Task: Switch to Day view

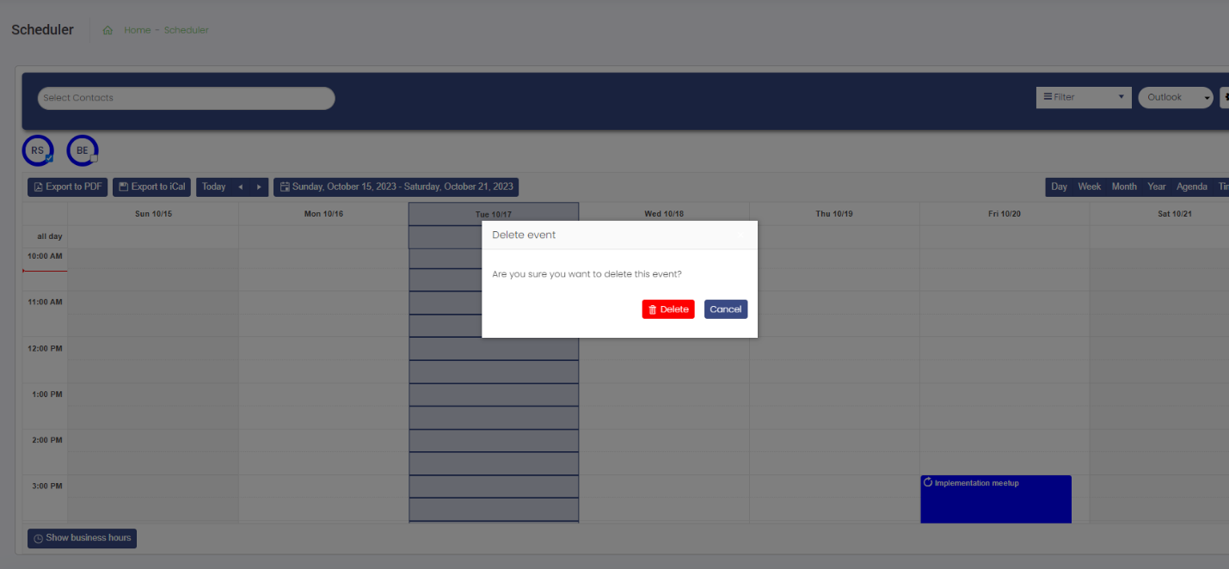Action: tap(1059, 187)
